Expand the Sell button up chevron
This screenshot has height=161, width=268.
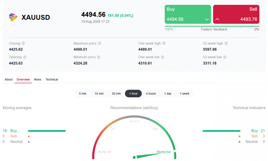click(217, 19)
